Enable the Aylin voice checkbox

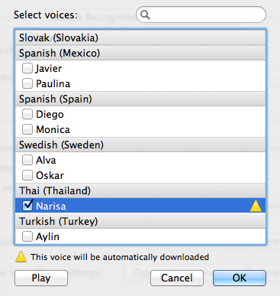click(27, 236)
